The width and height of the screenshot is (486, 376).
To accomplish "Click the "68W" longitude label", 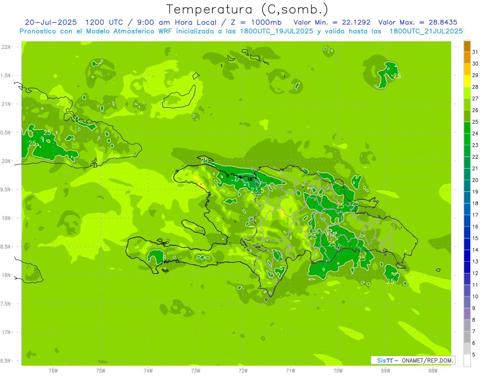I will tap(433, 371).
